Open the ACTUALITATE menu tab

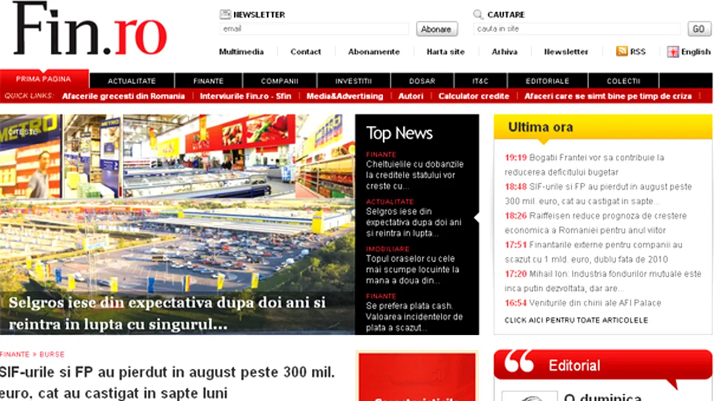click(x=132, y=81)
